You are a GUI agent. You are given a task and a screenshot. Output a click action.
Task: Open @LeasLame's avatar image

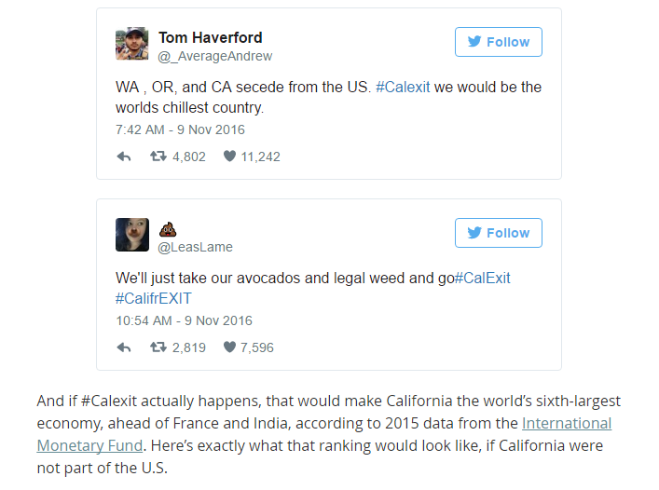(131, 235)
